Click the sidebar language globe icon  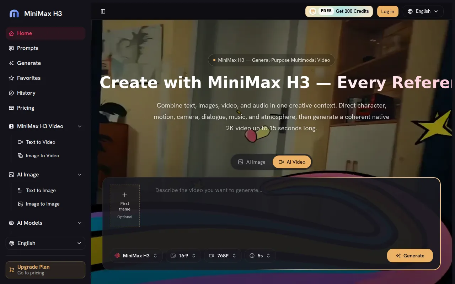tap(12, 243)
